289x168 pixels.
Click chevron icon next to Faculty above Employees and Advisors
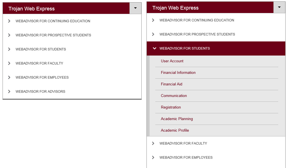(x=9, y=63)
